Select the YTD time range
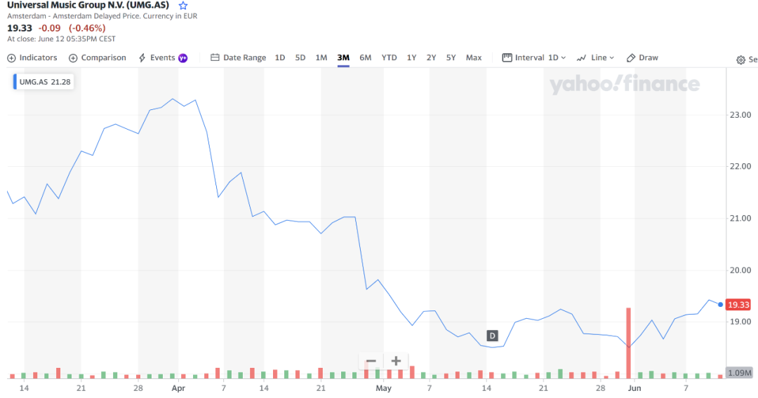The image size is (758, 398). pos(389,57)
